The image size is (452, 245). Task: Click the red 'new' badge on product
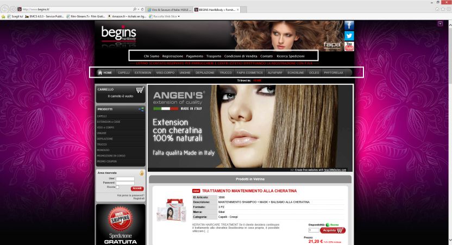pyautogui.click(x=196, y=191)
